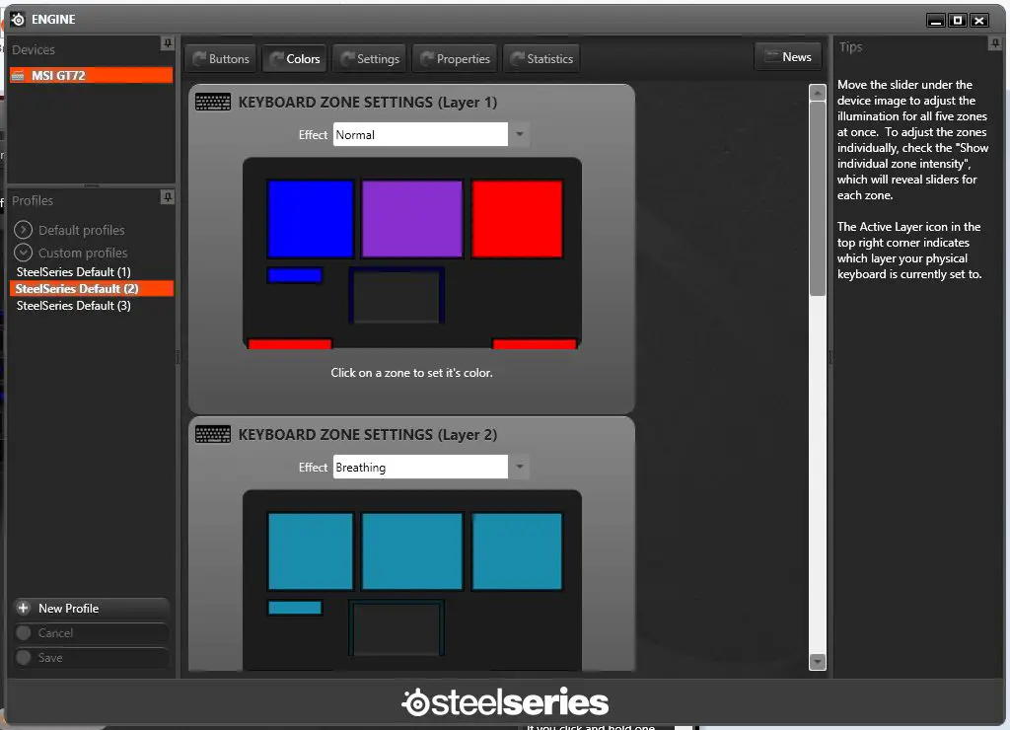Pick the red right zone in Layer 1

click(517, 219)
